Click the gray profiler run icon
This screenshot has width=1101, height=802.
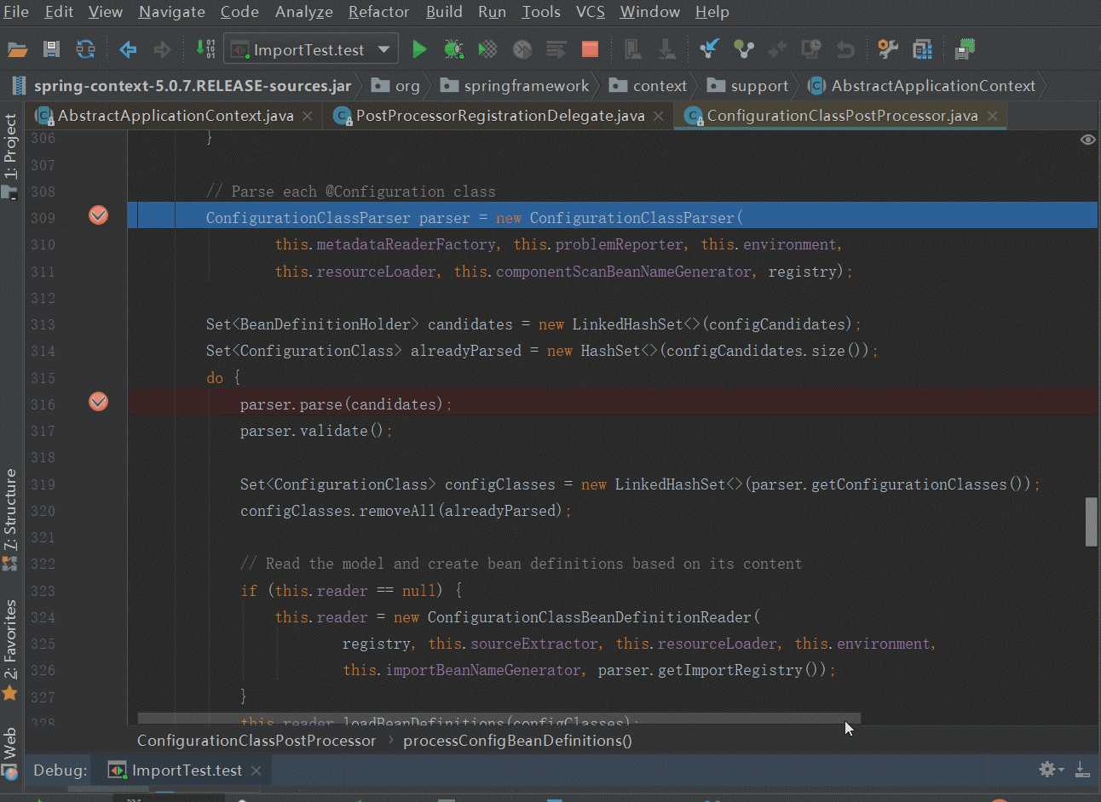pos(522,49)
